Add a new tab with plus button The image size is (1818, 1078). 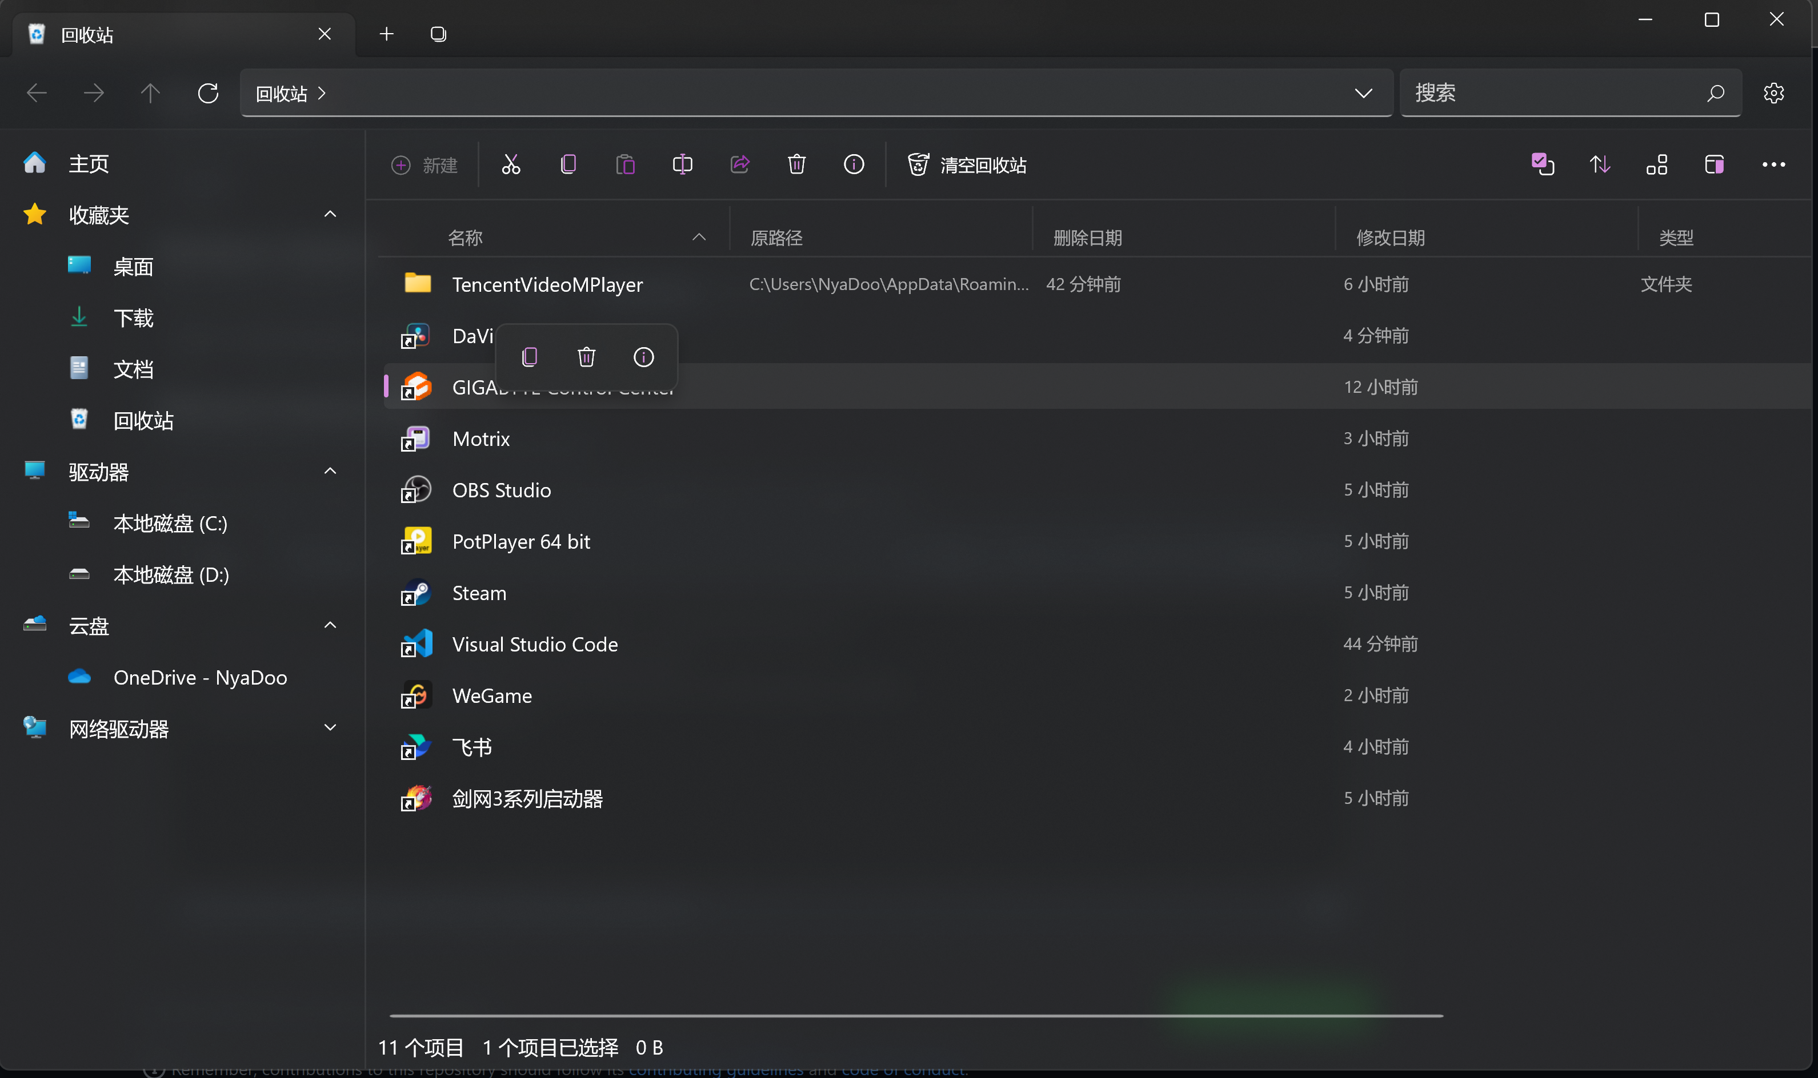[x=387, y=34]
